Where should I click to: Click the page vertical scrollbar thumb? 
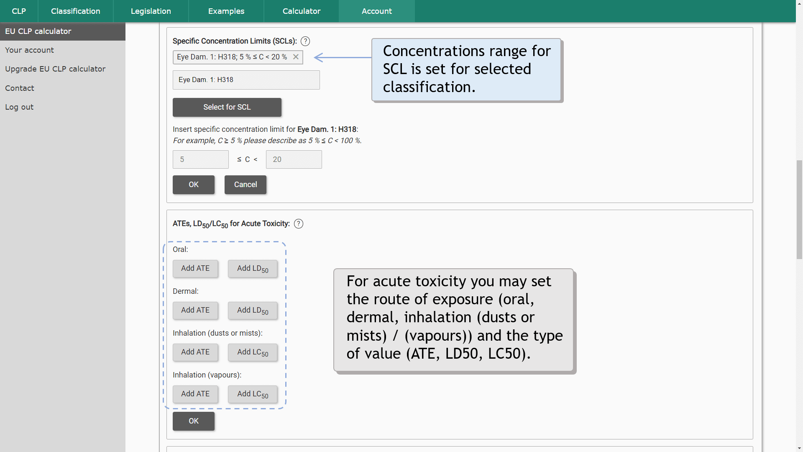pyautogui.click(x=799, y=210)
